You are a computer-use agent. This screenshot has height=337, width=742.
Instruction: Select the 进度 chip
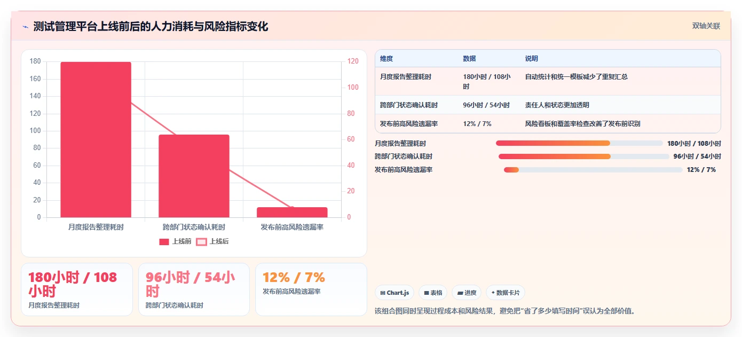(x=467, y=293)
